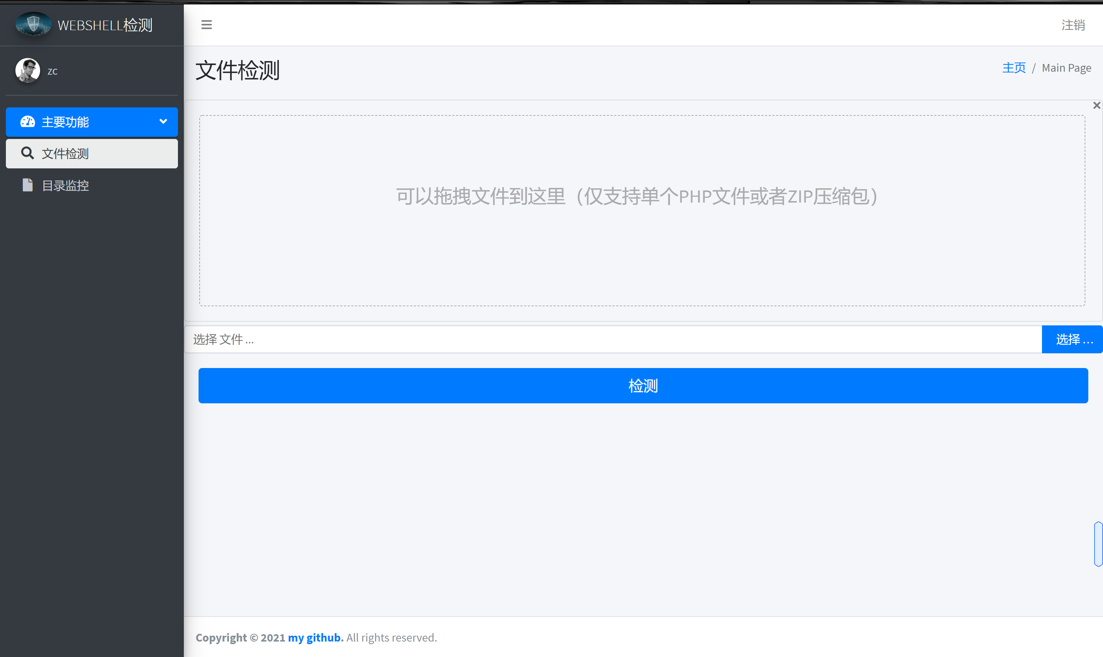
Task: Click the 注销 logout link
Action: pos(1073,25)
